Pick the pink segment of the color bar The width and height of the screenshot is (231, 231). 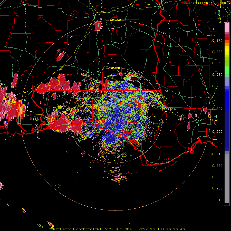tap(227, 27)
